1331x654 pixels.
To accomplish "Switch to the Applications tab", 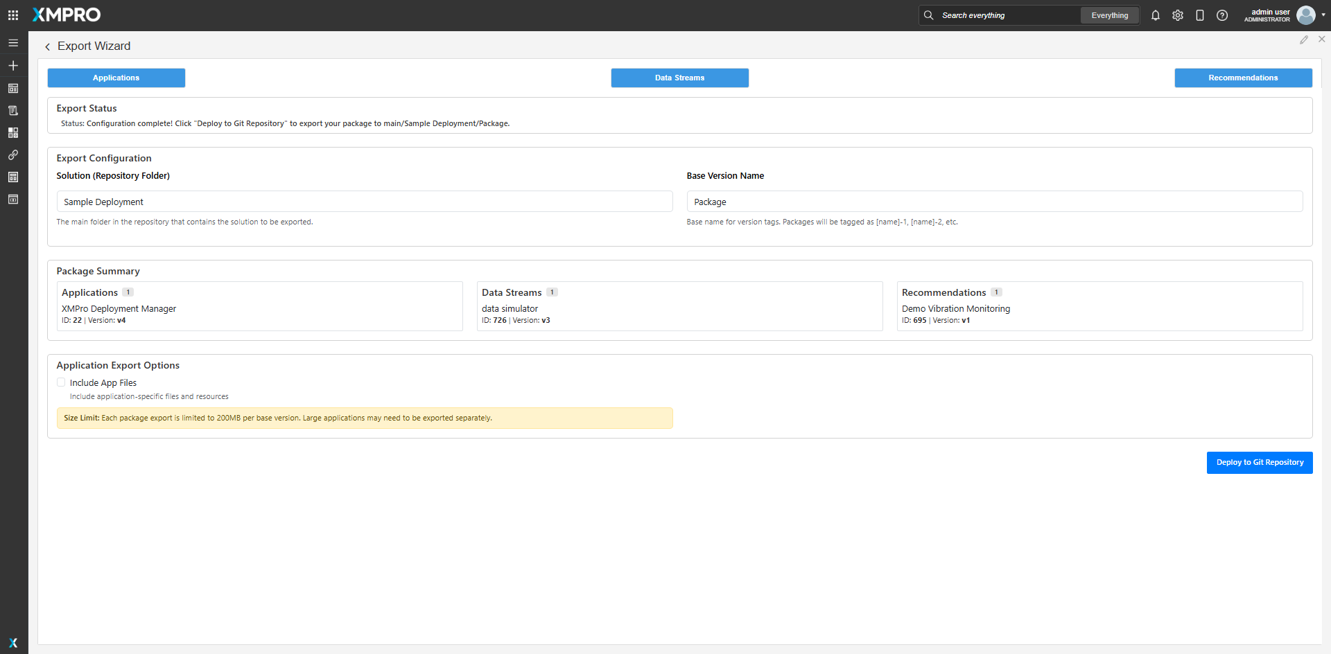I will (116, 78).
